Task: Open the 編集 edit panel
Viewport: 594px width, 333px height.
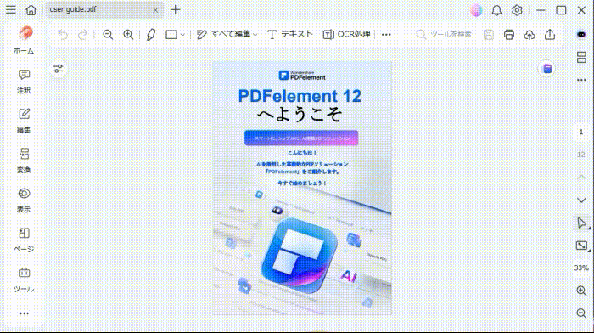Action: [24, 121]
